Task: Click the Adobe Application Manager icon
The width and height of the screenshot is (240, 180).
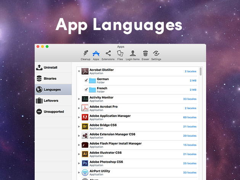Action: pyautogui.click(x=85, y=117)
